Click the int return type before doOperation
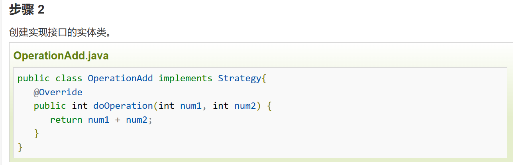The width and height of the screenshot is (518, 165). tap(79, 106)
